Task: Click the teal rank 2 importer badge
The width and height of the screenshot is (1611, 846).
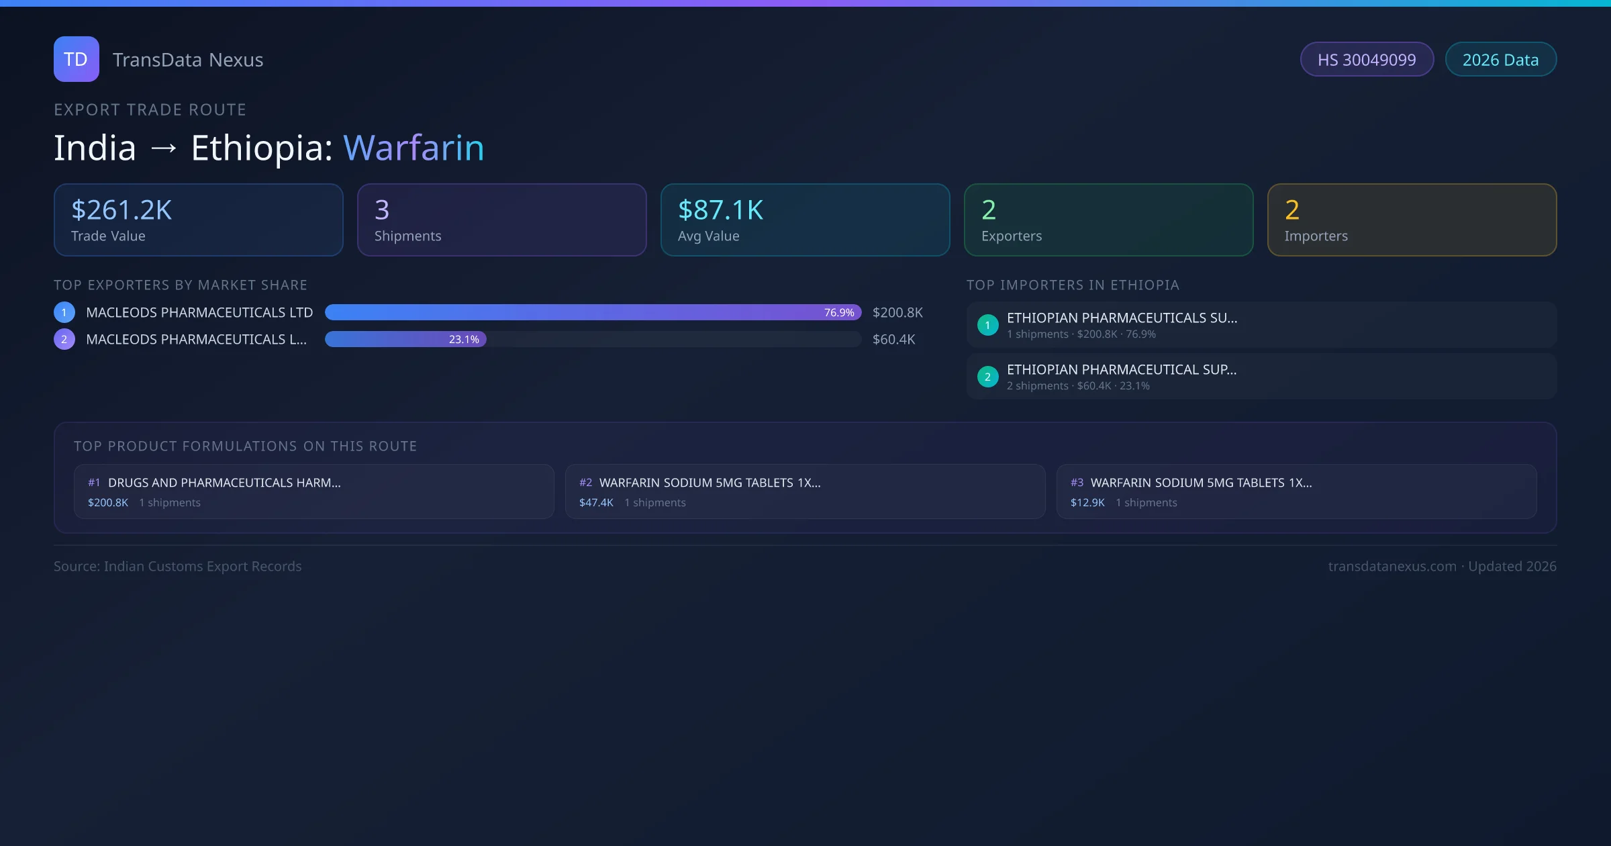Action: point(987,377)
